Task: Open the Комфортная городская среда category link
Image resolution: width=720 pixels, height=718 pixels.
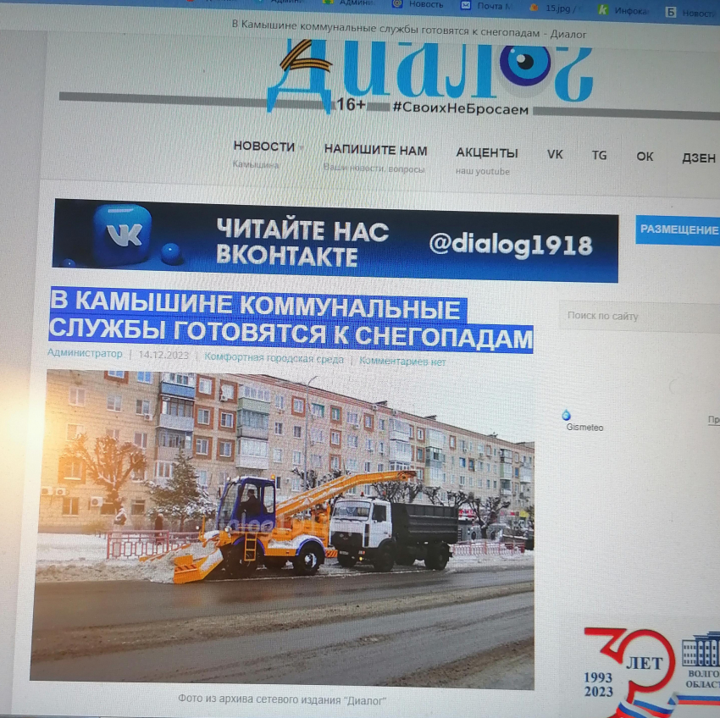Action: pos(274,359)
